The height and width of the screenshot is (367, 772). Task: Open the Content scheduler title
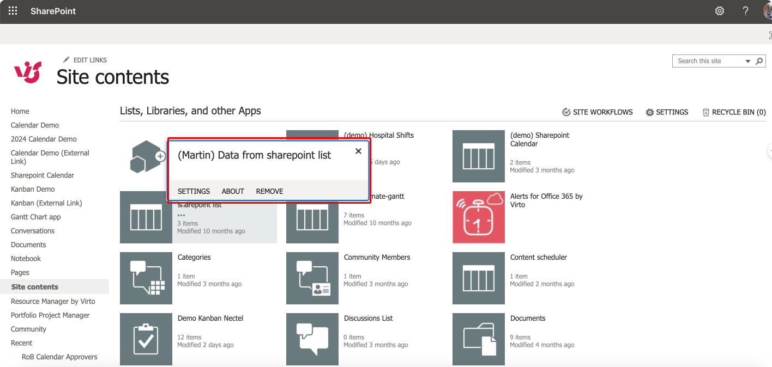pyautogui.click(x=539, y=257)
